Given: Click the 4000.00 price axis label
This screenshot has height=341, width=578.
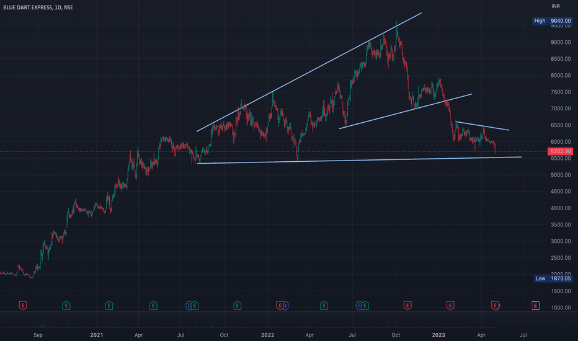Looking at the screenshot, I should pyautogui.click(x=561, y=208).
